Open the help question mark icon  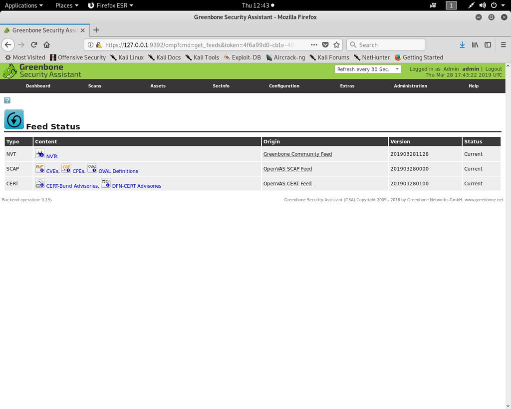pyautogui.click(x=7, y=100)
